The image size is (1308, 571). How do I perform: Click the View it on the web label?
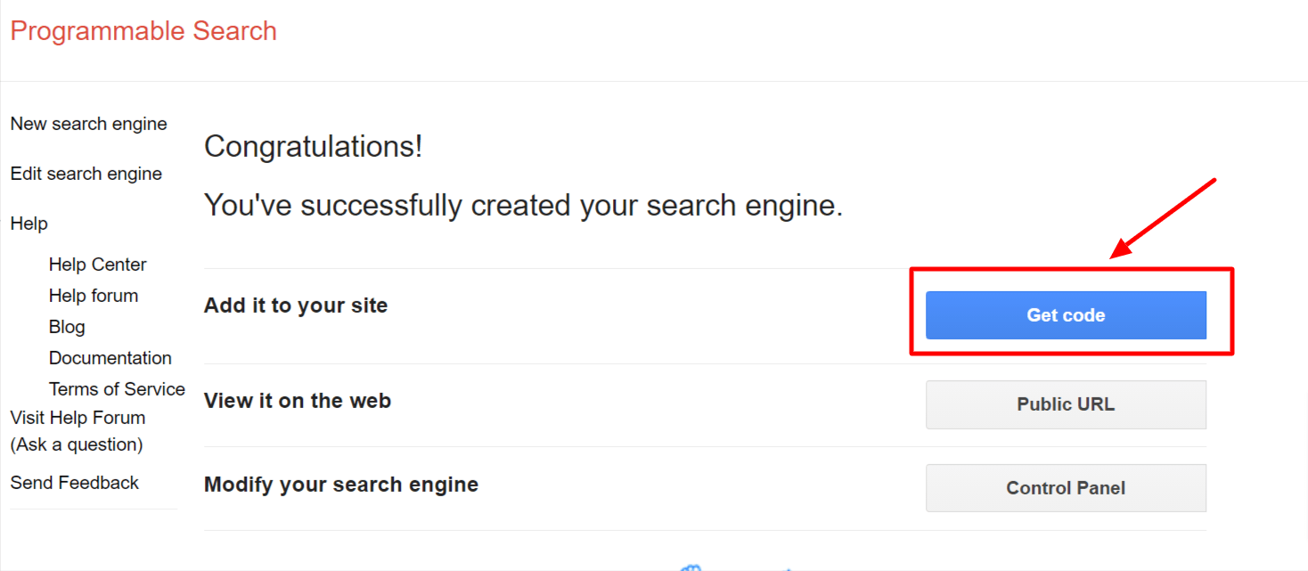(298, 400)
